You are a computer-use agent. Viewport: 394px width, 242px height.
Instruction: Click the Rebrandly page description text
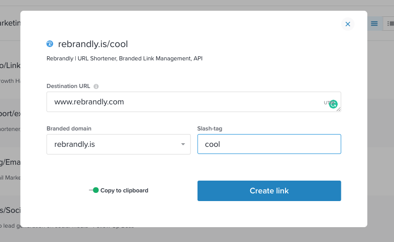[124, 59]
